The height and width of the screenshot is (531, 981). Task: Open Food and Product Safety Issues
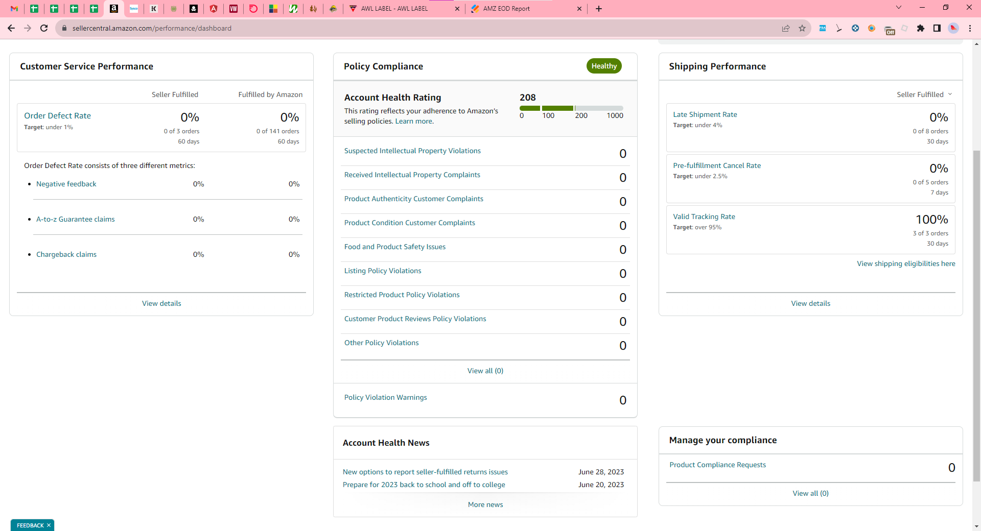click(395, 247)
